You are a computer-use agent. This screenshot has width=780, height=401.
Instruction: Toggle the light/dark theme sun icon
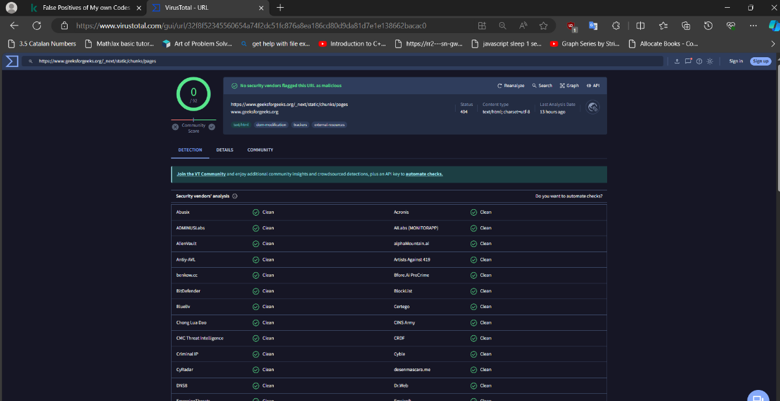710,61
